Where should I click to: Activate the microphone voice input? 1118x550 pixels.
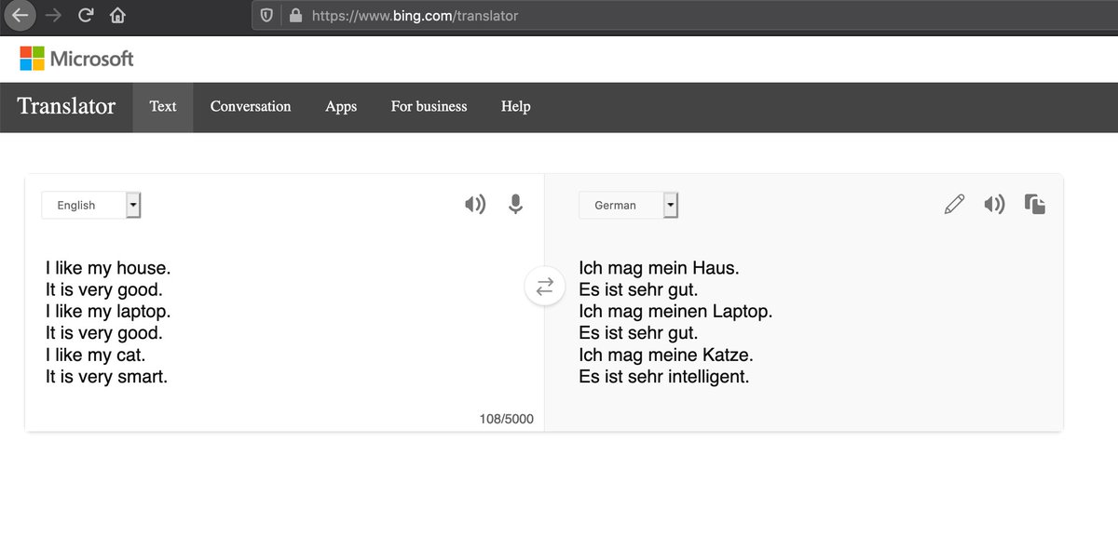tap(515, 205)
